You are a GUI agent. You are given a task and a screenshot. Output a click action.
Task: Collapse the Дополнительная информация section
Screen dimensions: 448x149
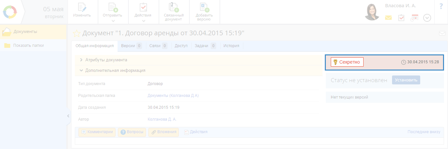(x=115, y=71)
